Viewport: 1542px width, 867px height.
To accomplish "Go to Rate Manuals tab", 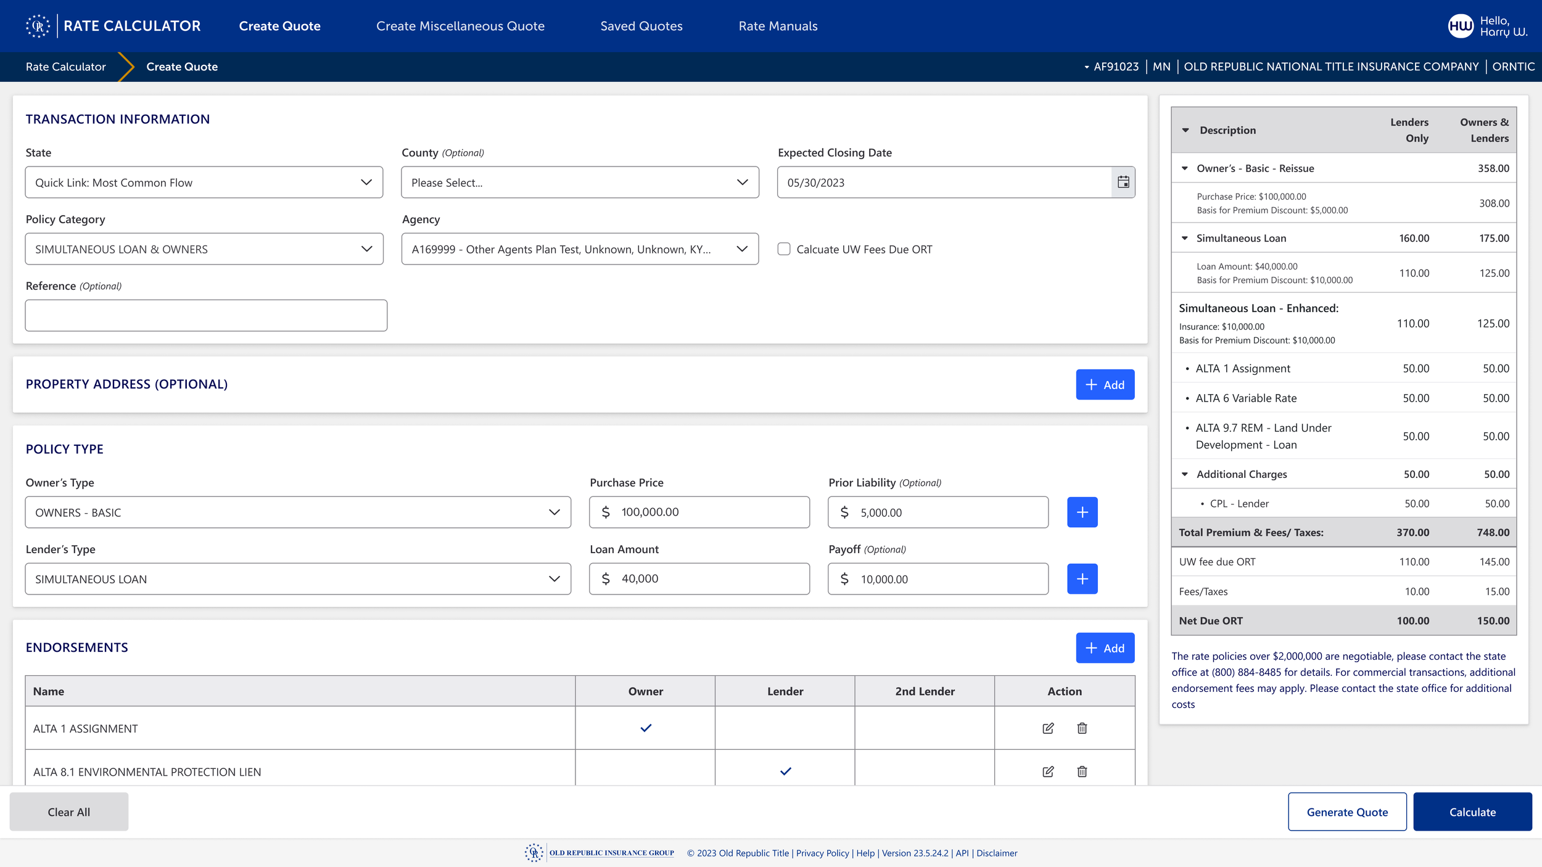I will 778,26.
